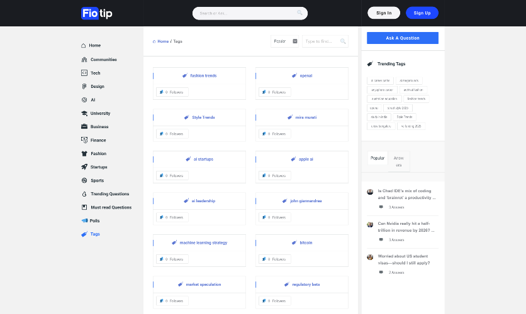Click the Home breadcrumb link

click(163, 41)
